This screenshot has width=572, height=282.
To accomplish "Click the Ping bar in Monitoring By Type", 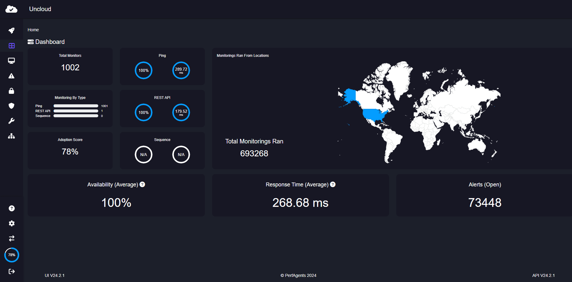I will [76, 106].
